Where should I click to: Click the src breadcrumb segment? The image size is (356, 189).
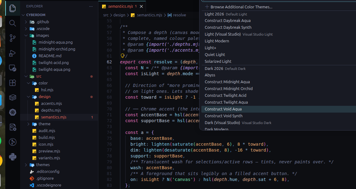click(x=106, y=15)
